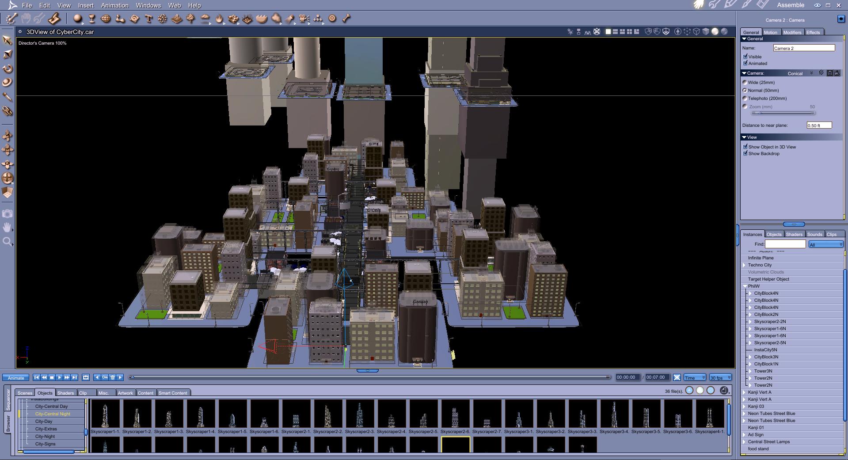Open the Insert menu
848x460 pixels.
click(86, 5)
